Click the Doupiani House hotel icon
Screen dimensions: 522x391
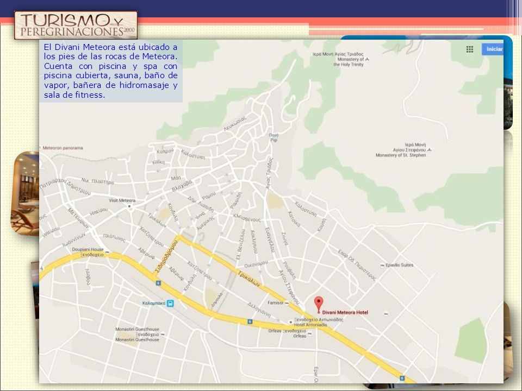pos(107,253)
